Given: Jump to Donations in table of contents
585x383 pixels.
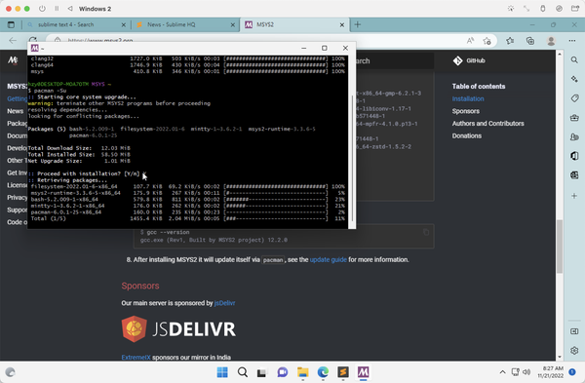Looking at the screenshot, I should pos(467,135).
